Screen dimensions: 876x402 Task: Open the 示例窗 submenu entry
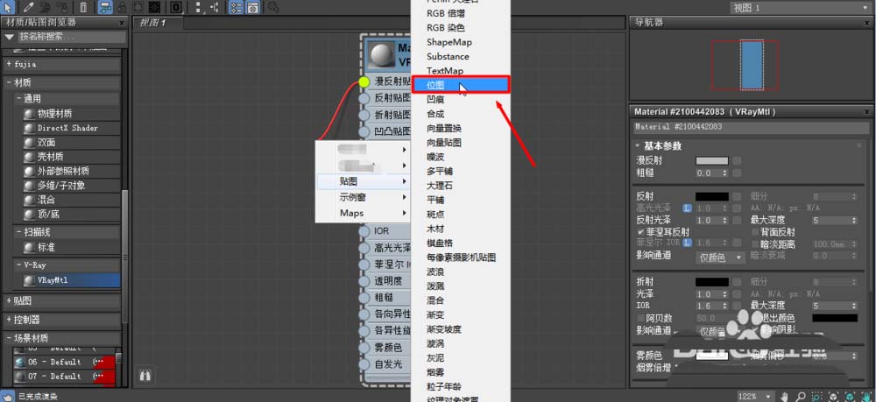(x=360, y=197)
